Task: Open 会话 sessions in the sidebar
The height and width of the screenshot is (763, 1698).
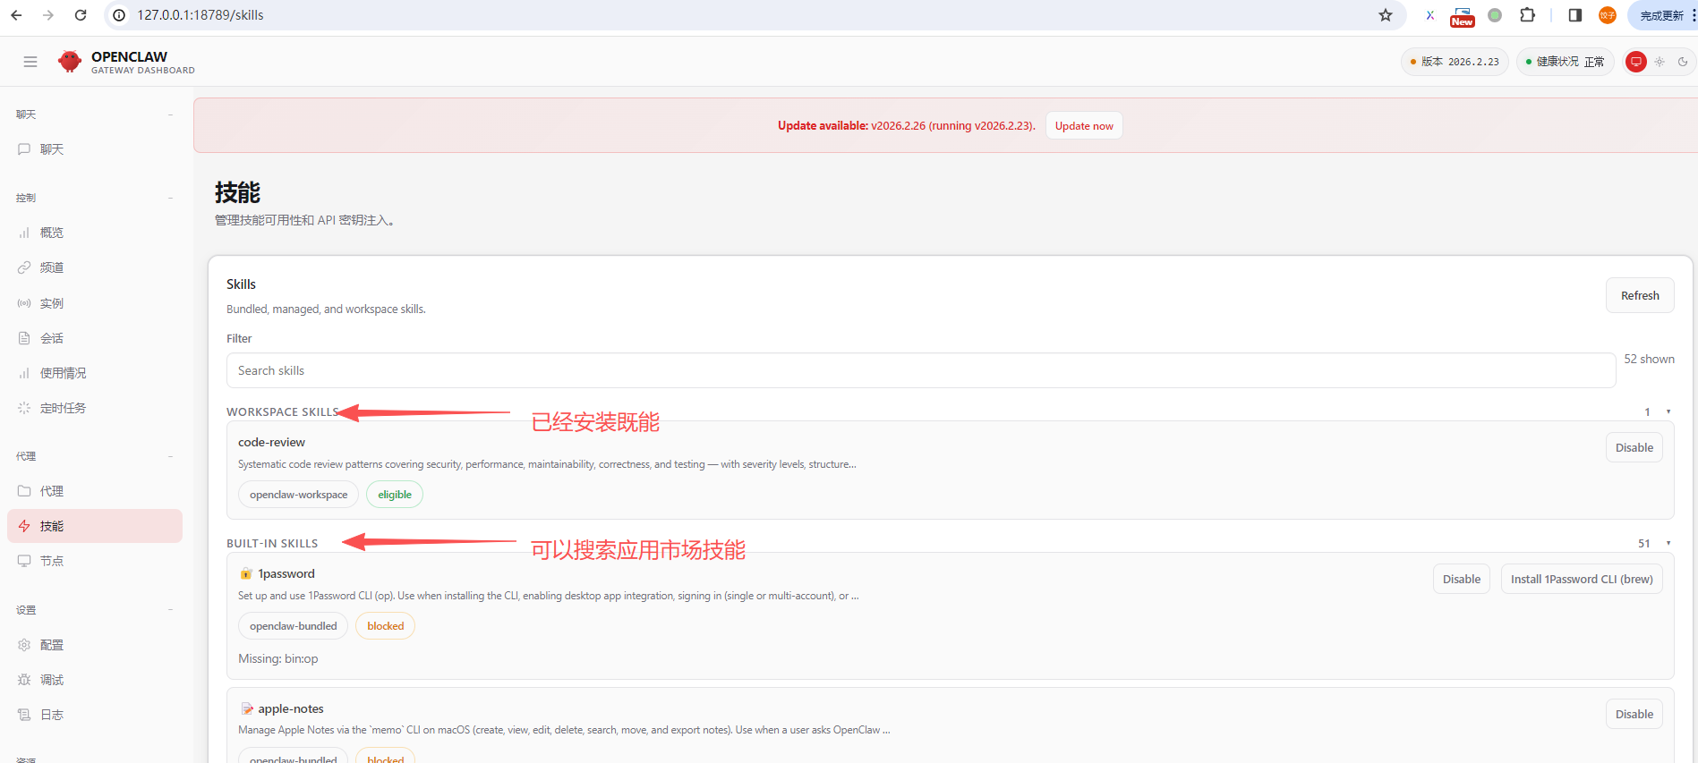Action: click(95, 338)
